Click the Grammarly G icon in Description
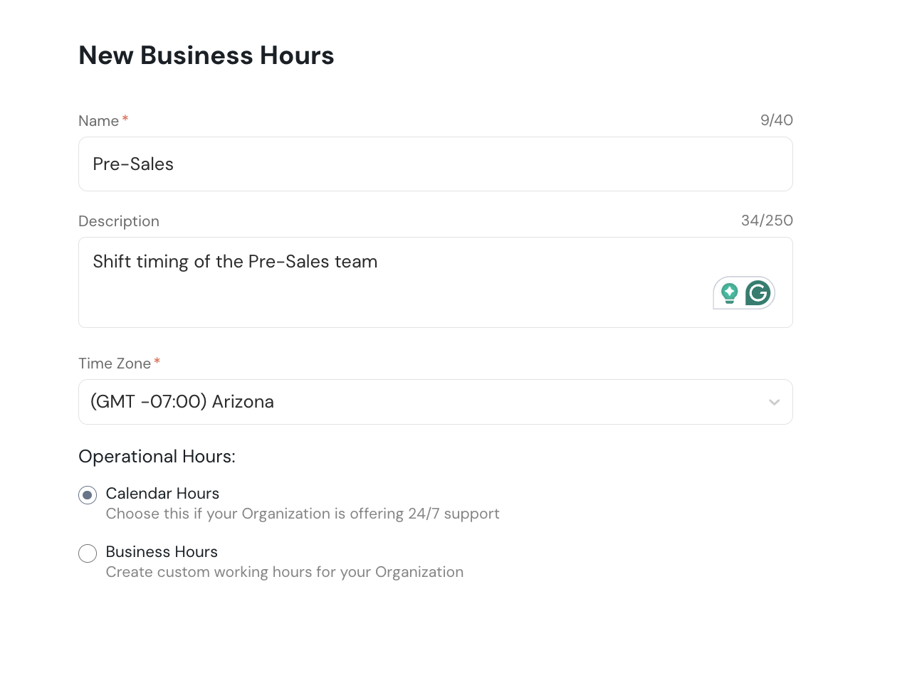Screen dimensions: 917x700 click(758, 293)
